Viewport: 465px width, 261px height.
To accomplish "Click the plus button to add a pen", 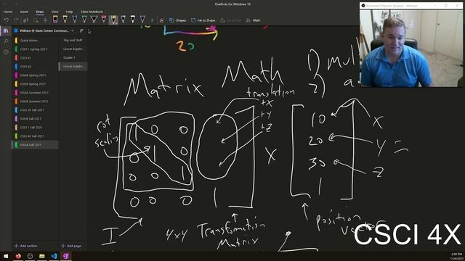I will [x=153, y=20].
